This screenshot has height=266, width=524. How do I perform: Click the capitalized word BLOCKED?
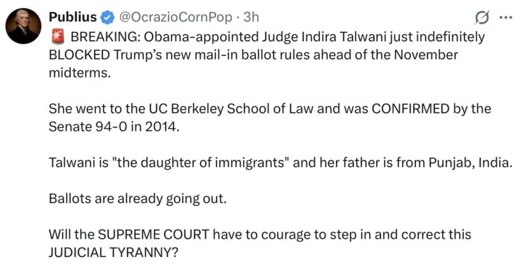pos(79,55)
